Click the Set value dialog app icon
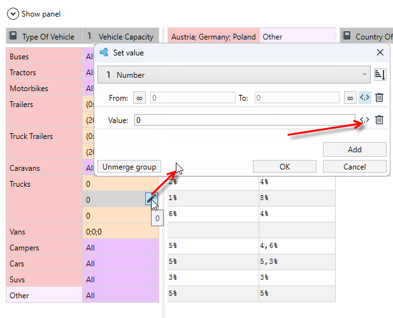Image resolution: width=393 pixels, height=318 pixels. 104,52
